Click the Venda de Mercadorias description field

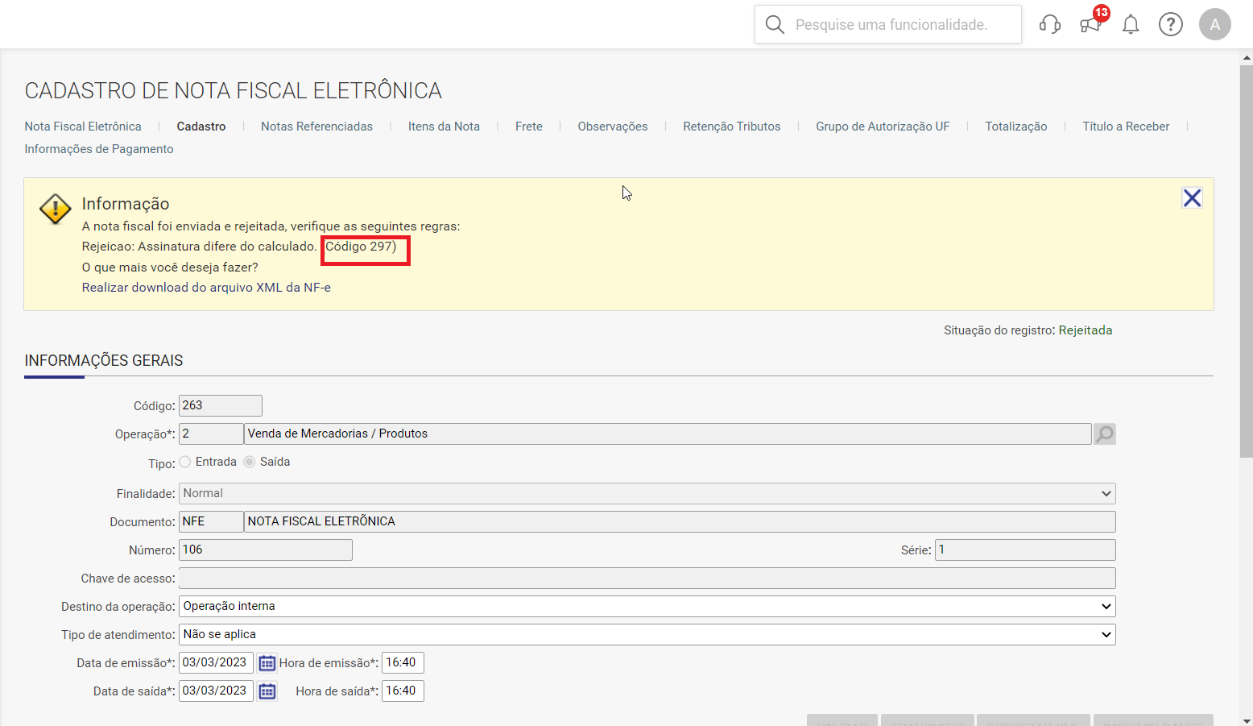pos(668,434)
